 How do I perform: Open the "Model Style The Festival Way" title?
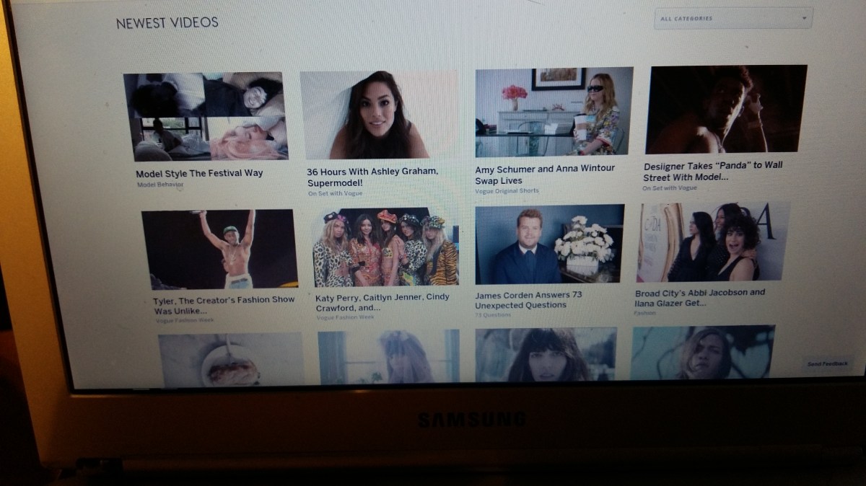click(199, 174)
